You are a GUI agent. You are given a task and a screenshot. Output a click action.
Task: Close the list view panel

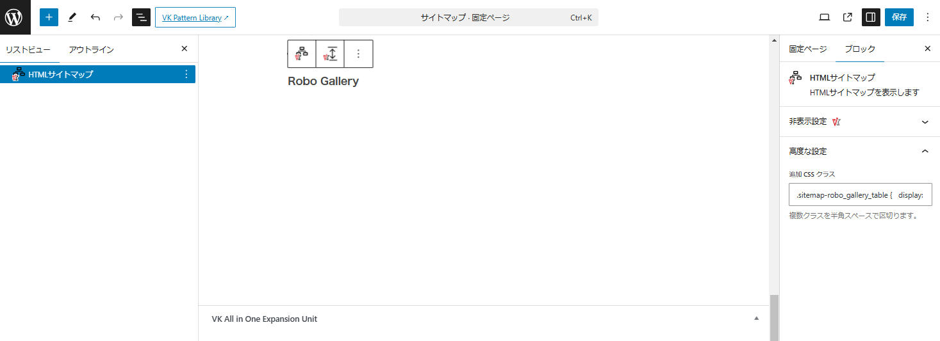(185, 49)
